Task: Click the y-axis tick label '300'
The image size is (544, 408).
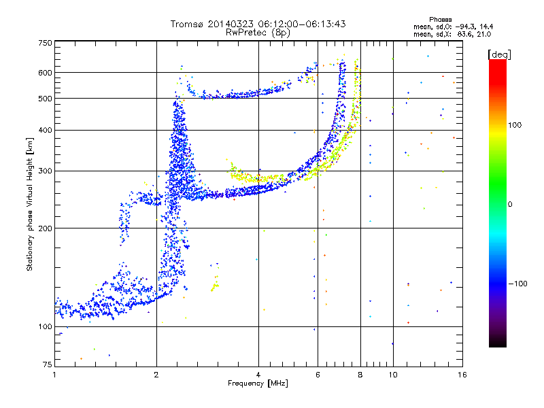Action: pos(46,171)
